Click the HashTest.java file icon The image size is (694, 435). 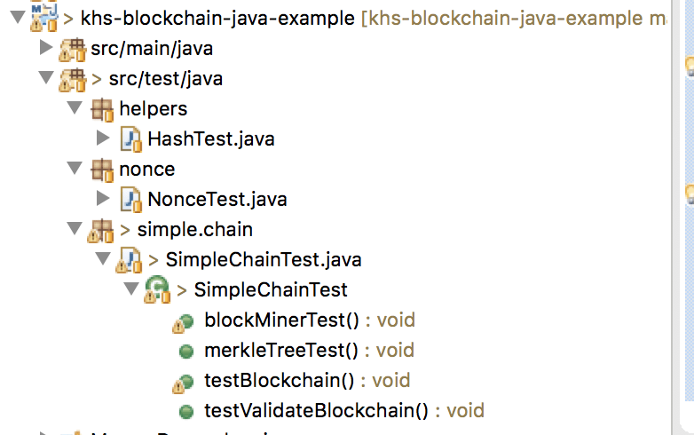[x=131, y=139]
